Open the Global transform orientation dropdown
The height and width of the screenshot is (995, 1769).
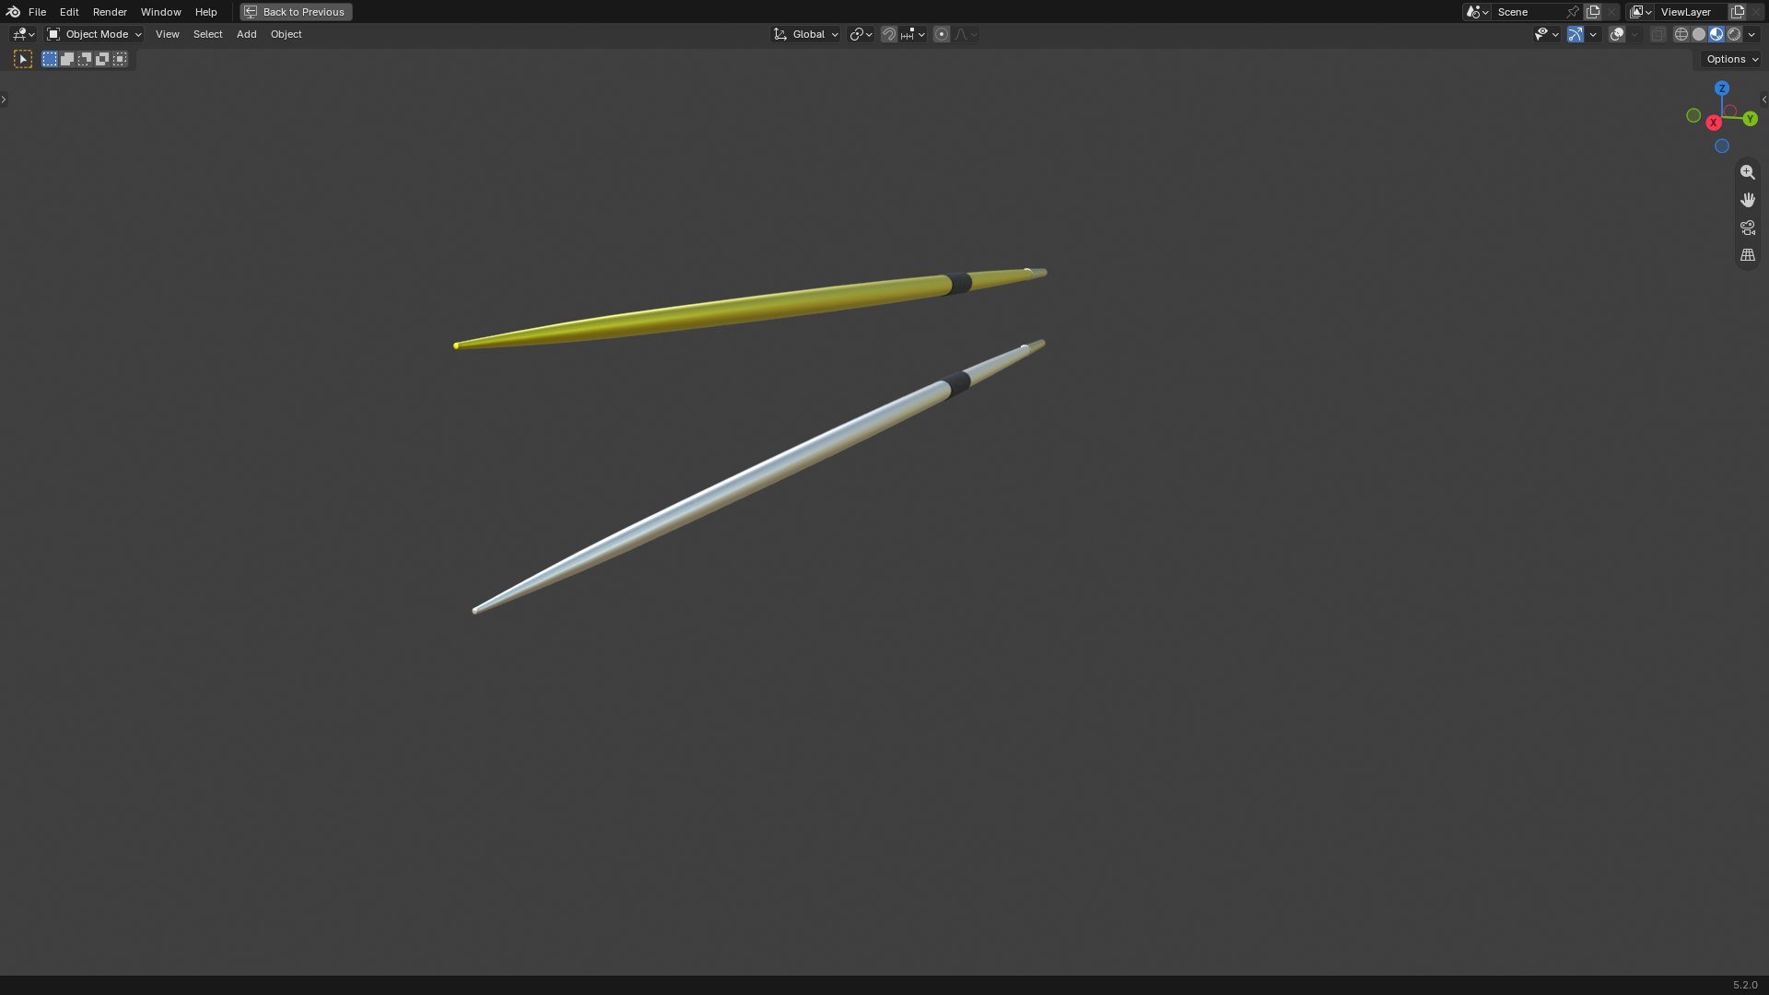806,34
